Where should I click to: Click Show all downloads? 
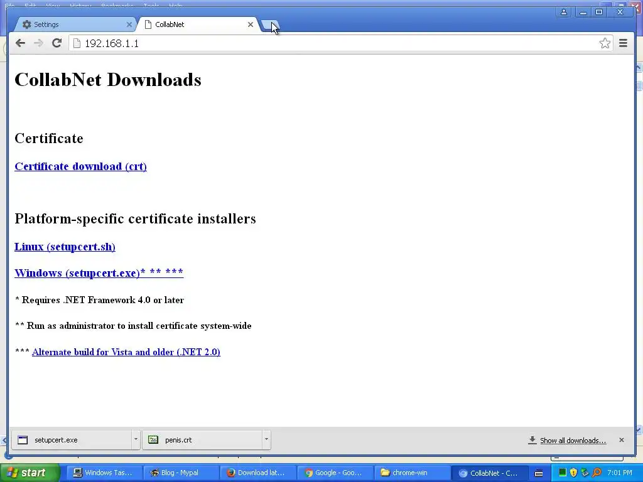[x=573, y=441]
